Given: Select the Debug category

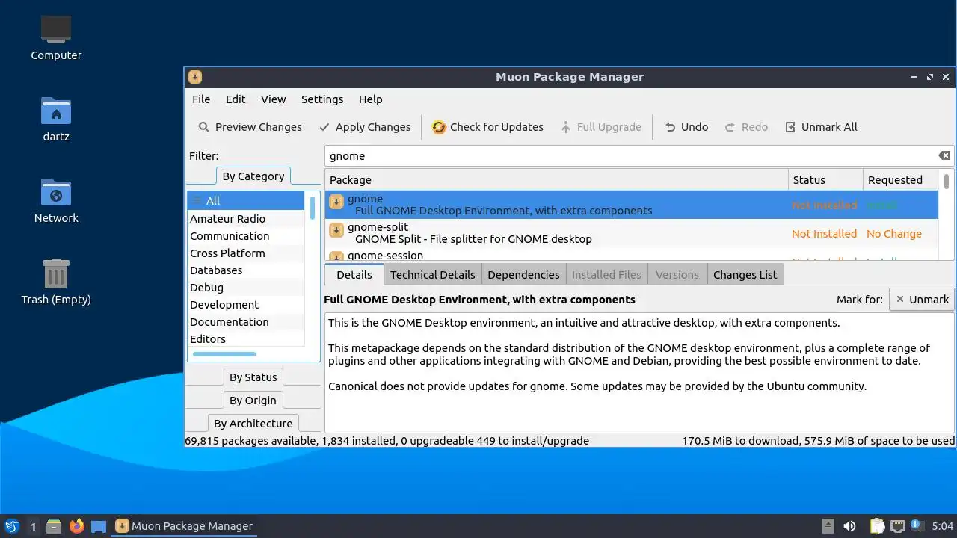Looking at the screenshot, I should click(246, 288).
